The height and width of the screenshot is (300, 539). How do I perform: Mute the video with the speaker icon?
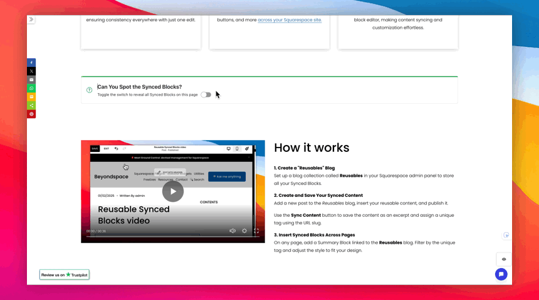coord(233,231)
